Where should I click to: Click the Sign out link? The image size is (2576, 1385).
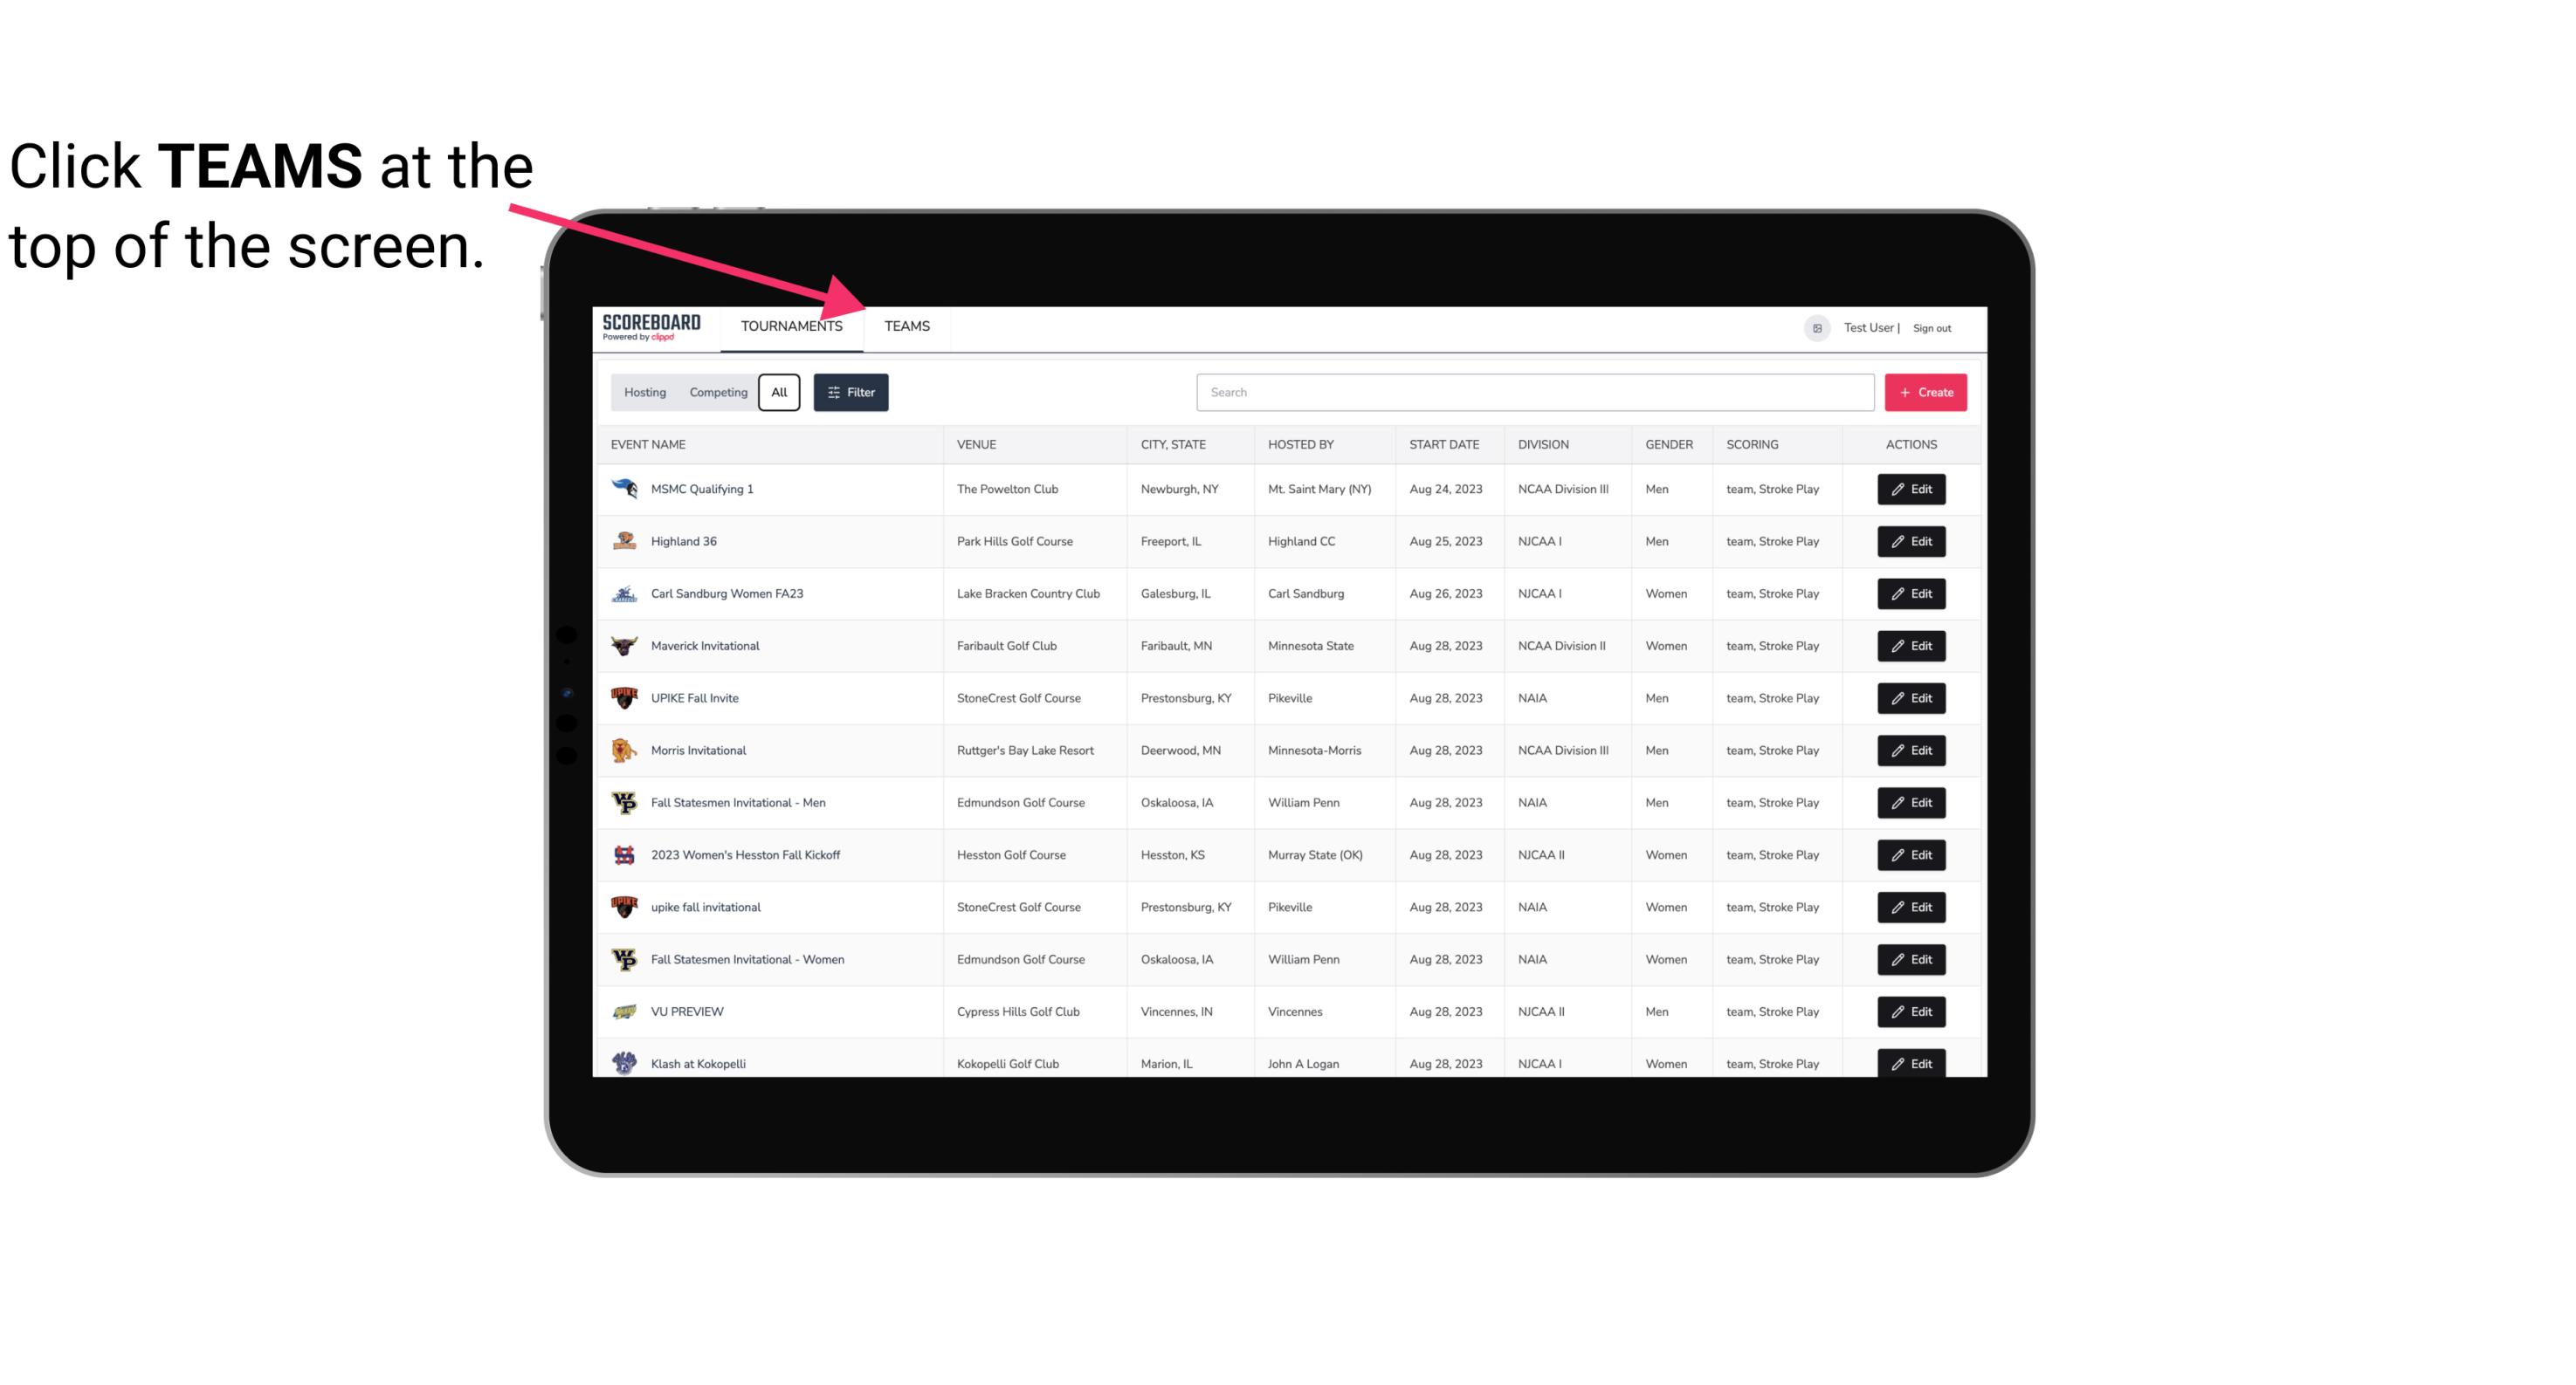coord(1930,326)
